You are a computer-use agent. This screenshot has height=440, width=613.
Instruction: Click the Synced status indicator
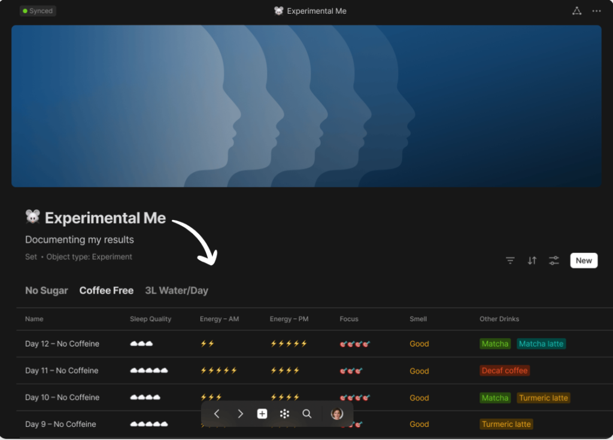pyautogui.click(x=38, y=11)
